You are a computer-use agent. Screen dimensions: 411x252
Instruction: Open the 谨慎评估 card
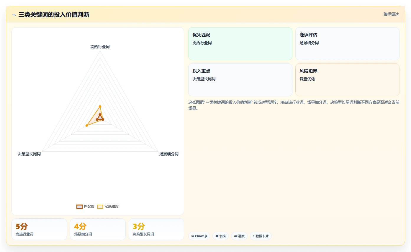coord(347,44)
